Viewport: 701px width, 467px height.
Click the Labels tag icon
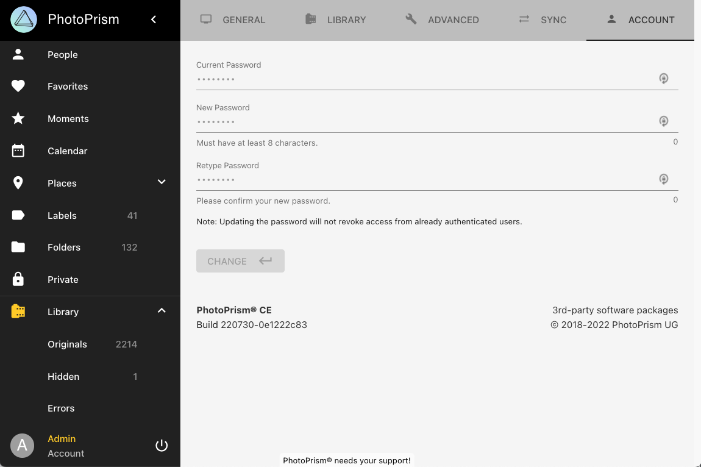[x=18, y=215]
